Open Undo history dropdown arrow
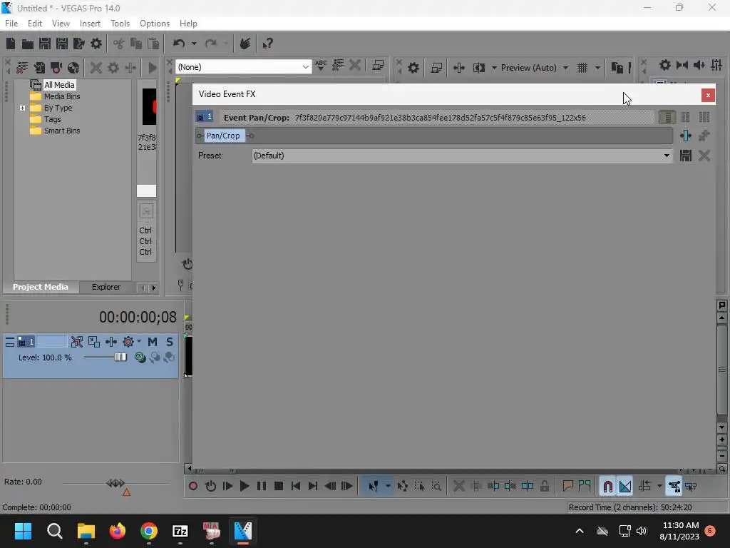Viewport: 730px width, 548px height. pyautogui.click(x=194, y=44)
